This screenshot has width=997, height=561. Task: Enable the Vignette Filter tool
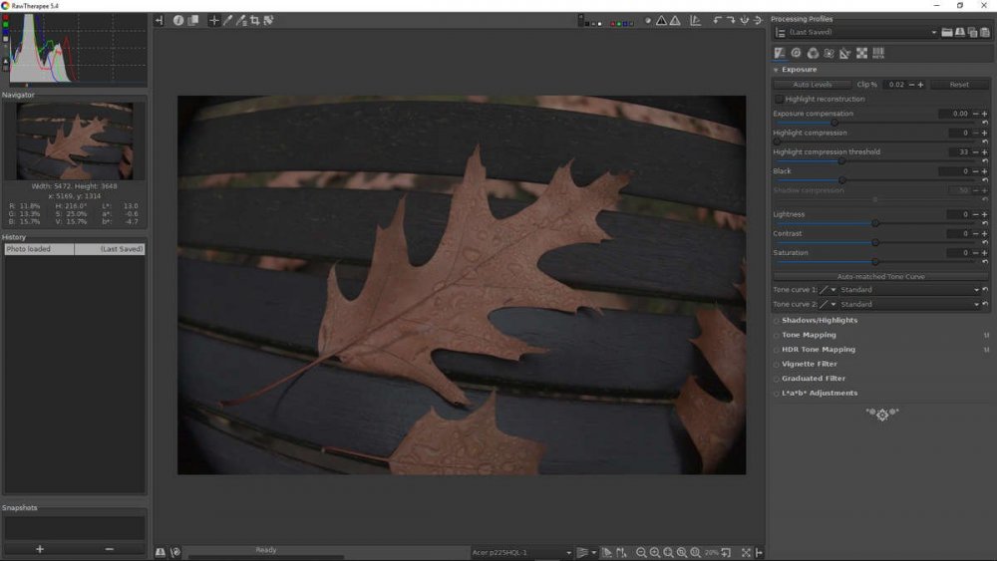pos(776,365)
